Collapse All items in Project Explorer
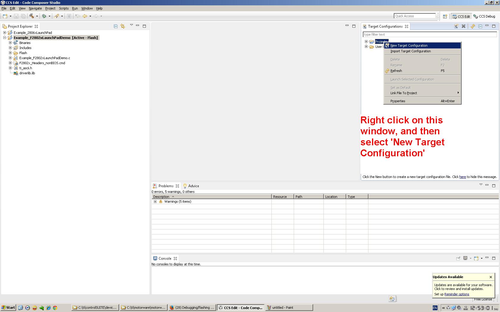 tap(115, 26)
